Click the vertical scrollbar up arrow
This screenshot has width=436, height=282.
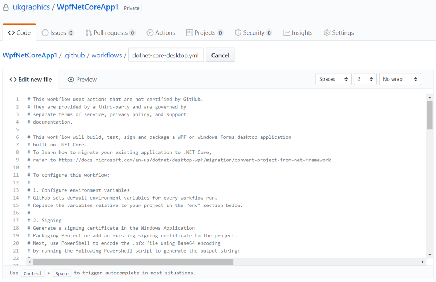430,97
